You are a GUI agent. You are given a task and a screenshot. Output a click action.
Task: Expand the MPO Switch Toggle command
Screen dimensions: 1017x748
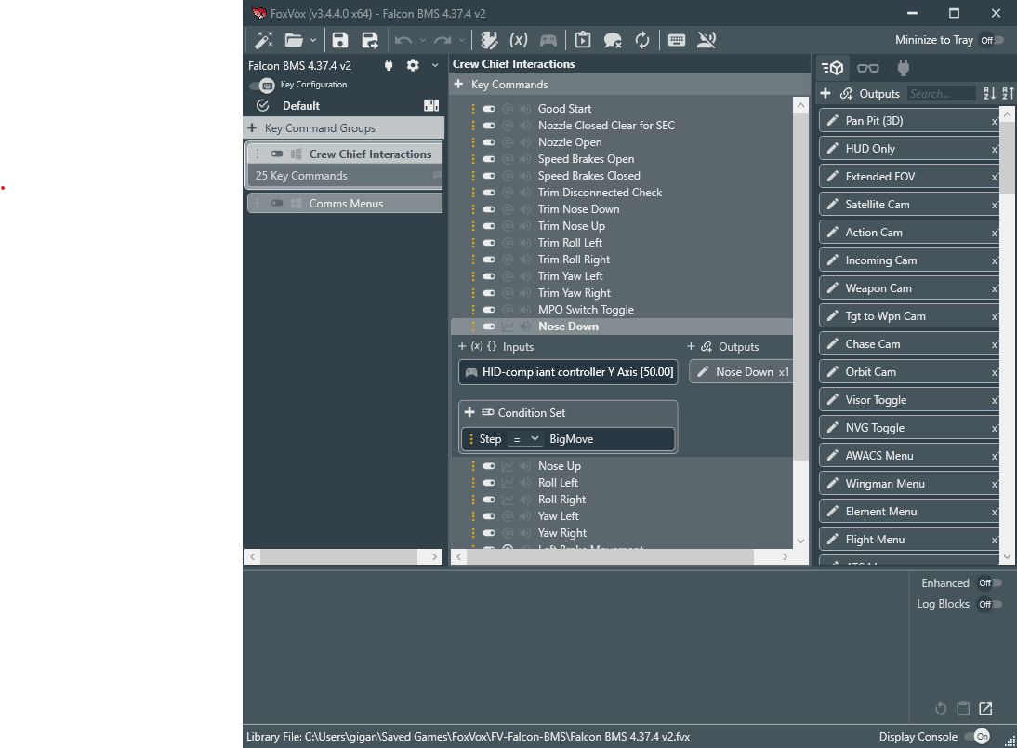(586, 310)
